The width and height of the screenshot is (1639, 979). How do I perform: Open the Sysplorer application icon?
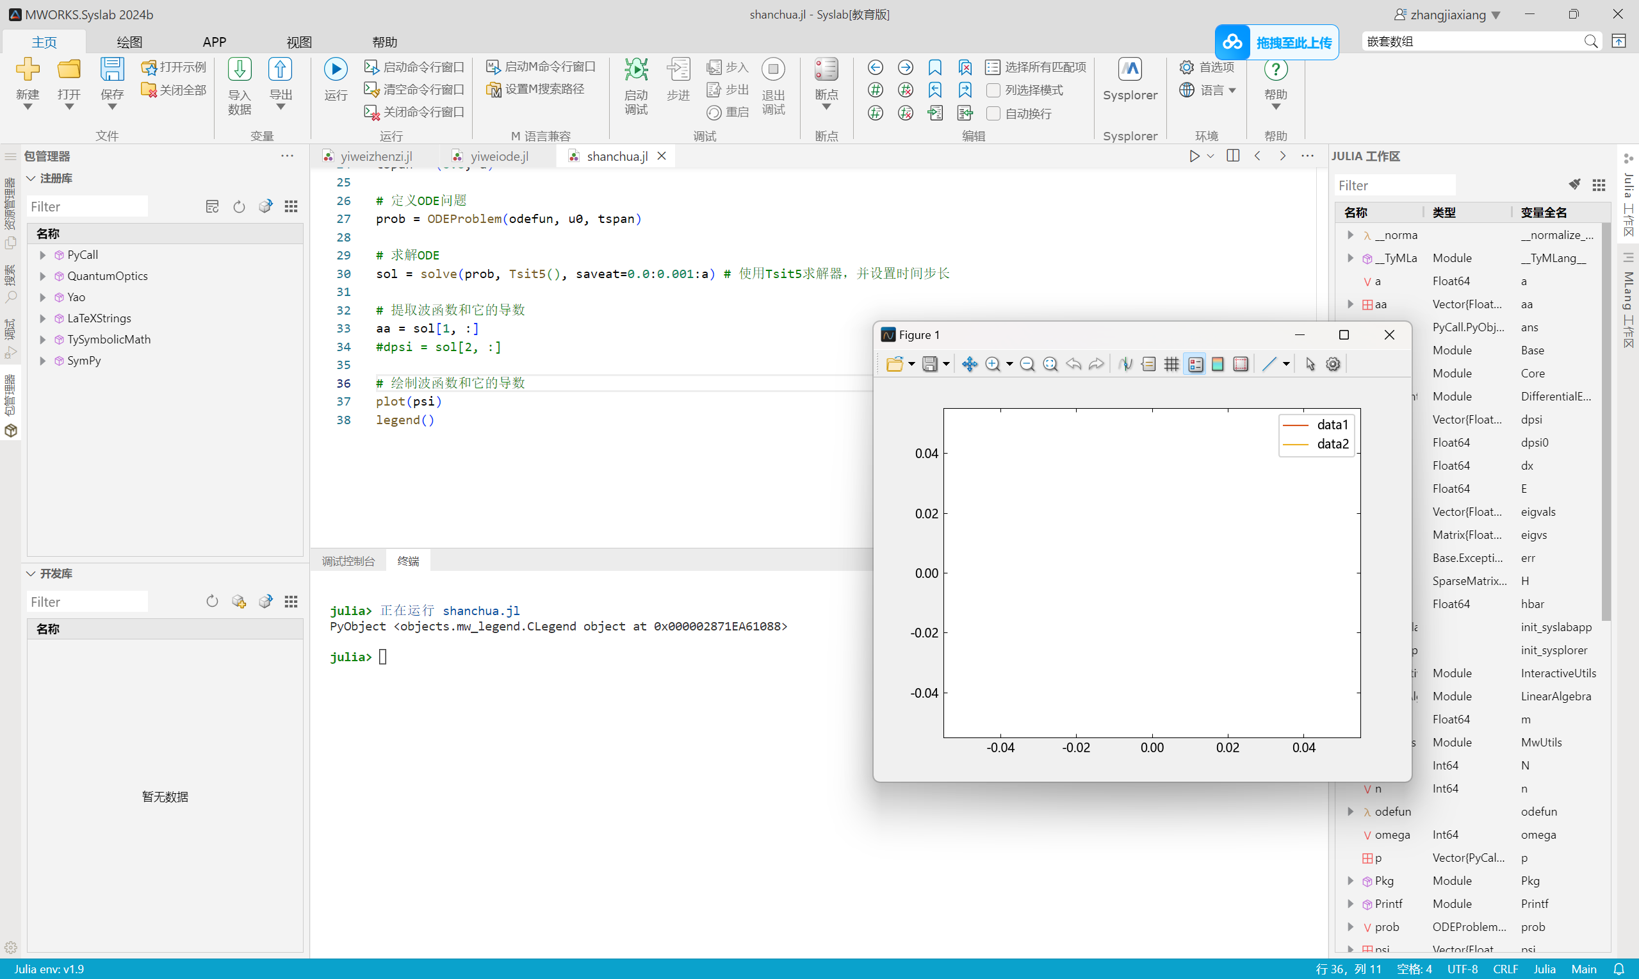[x=1130, y=69]
